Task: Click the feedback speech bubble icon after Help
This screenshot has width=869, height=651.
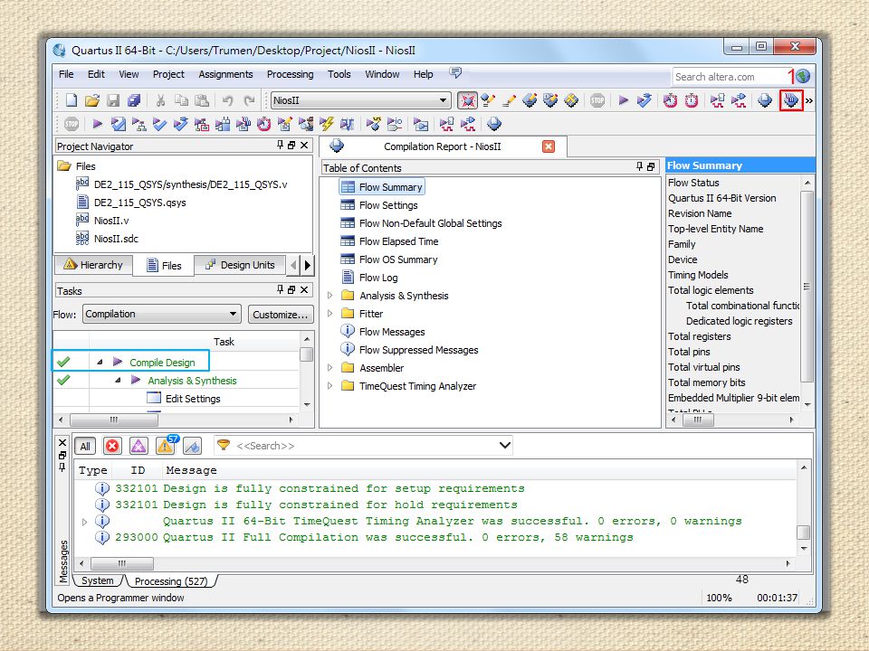Action: 455,73
